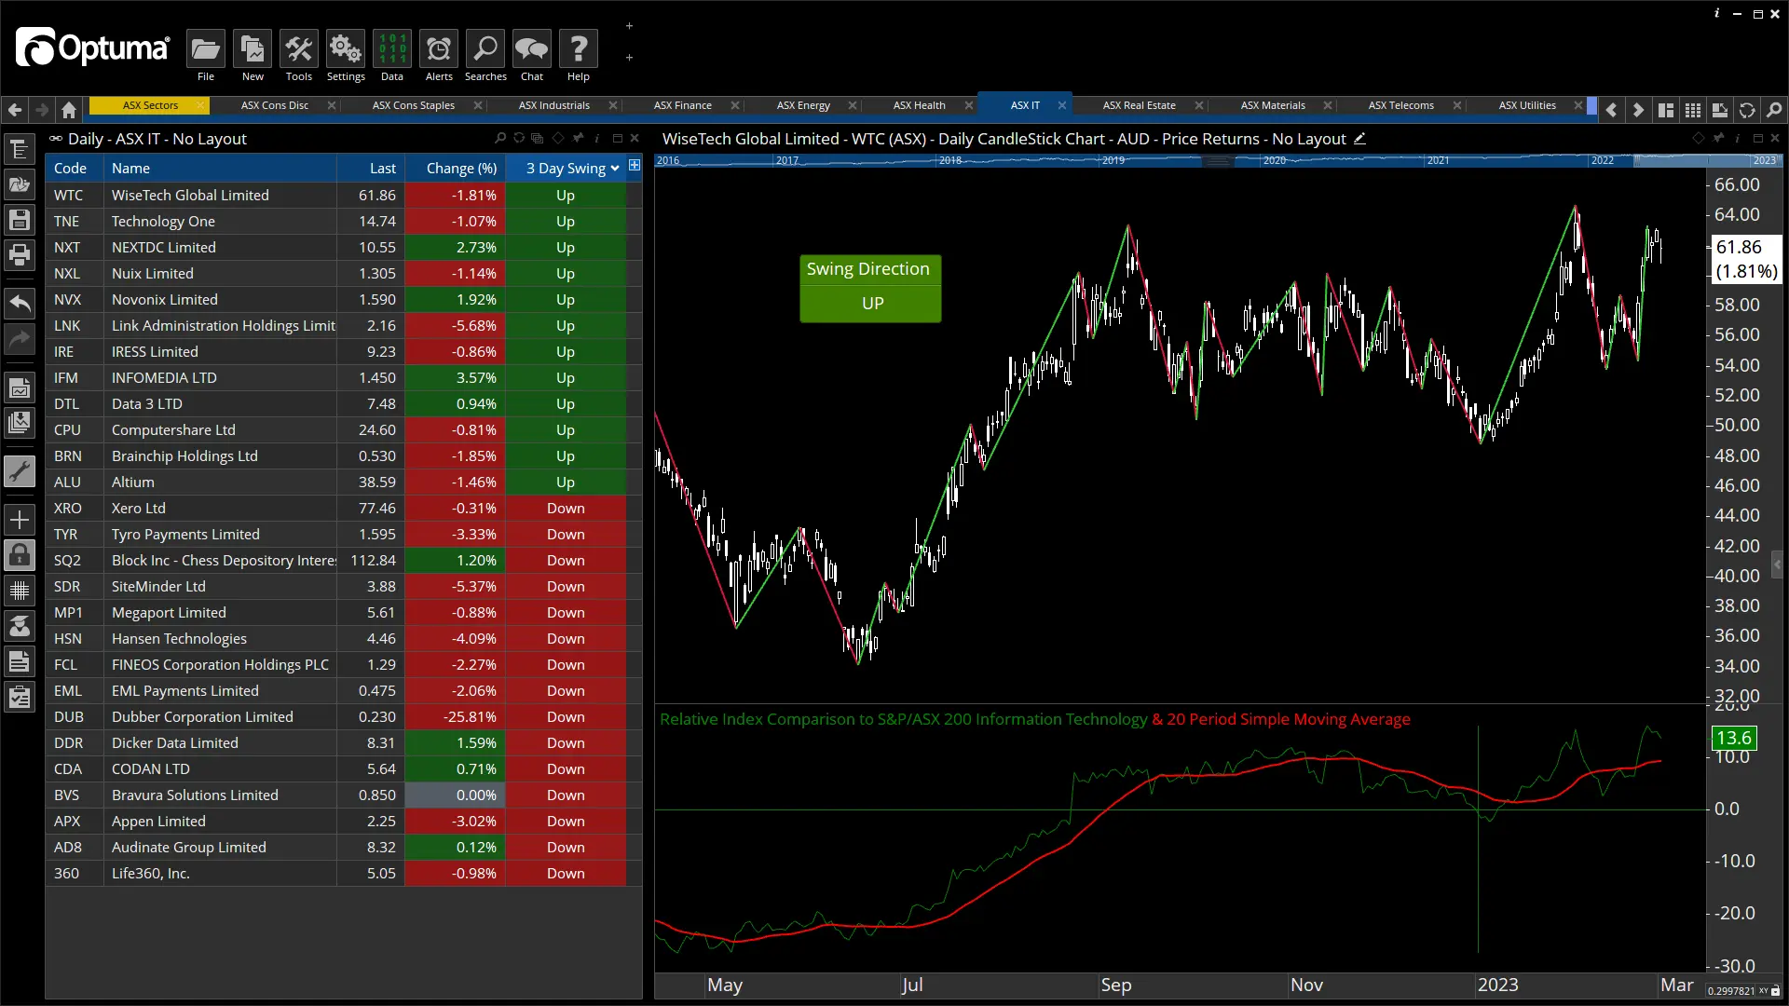
Task: Click the date range slider bar above chart
Action: coord(1218,160)
